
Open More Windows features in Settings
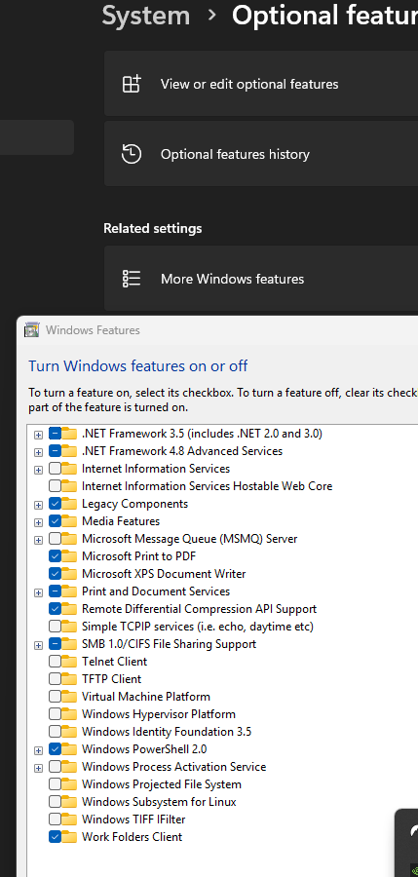(261, 279)
